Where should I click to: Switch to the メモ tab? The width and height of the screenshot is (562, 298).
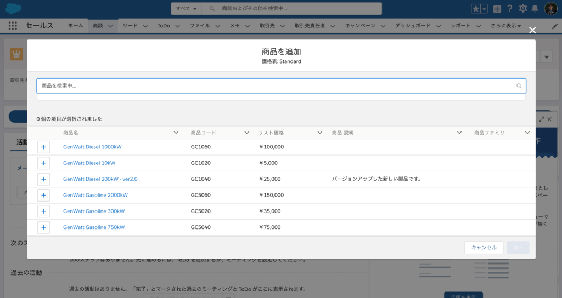pos(235,26)
